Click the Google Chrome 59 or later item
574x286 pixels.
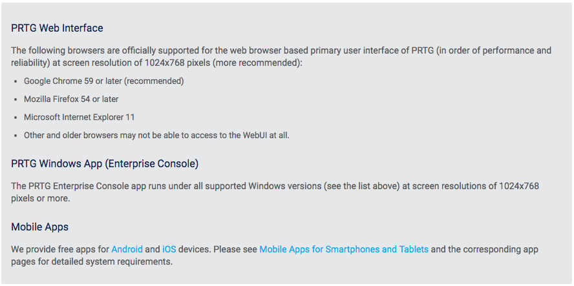(104, 81)
